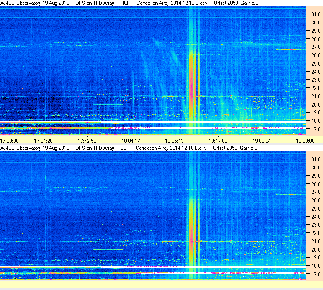The width and height of the screenshot is (323, 290).
Task: Click the RCP spectrogram title text
Action: [129, 3]
